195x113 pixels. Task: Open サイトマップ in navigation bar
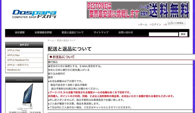[x=101, y=32]
